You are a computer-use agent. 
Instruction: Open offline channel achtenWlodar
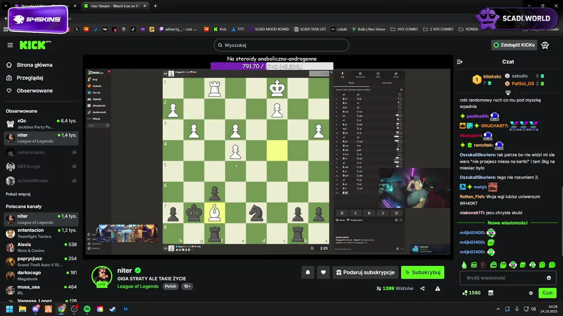pos(41,180)
